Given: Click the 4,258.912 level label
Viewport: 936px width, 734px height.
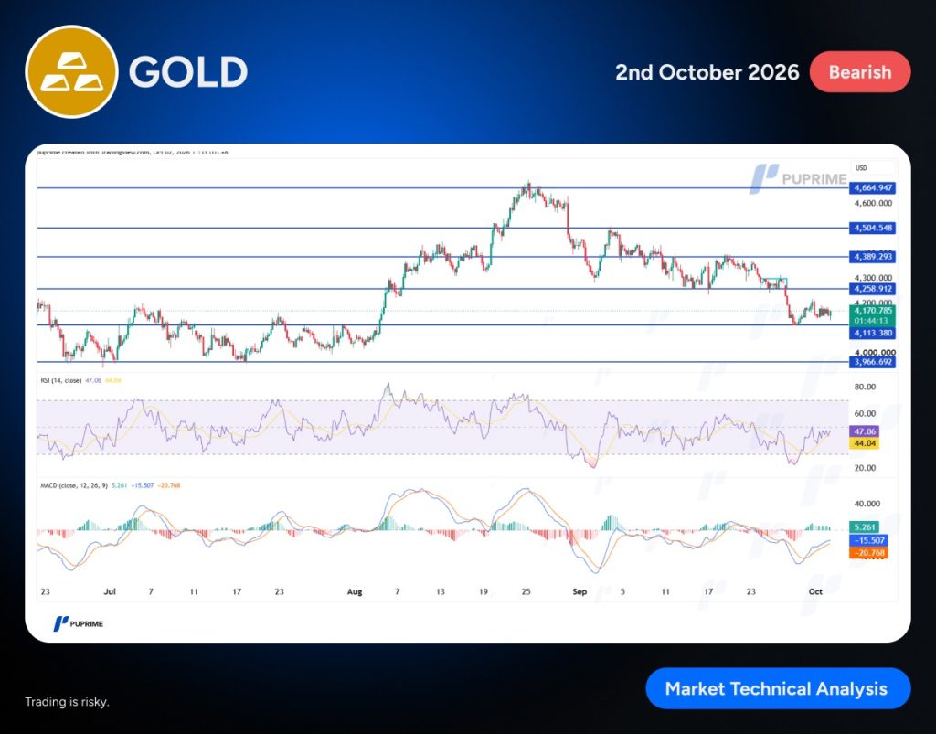Looking at the screenshot, I should click(873, 289).
